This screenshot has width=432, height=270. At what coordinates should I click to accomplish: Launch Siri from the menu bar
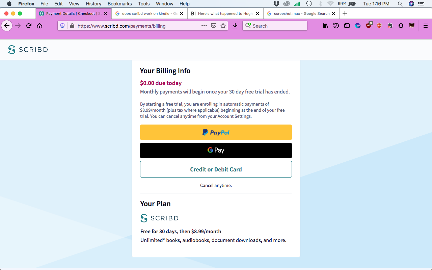(411, 4)
